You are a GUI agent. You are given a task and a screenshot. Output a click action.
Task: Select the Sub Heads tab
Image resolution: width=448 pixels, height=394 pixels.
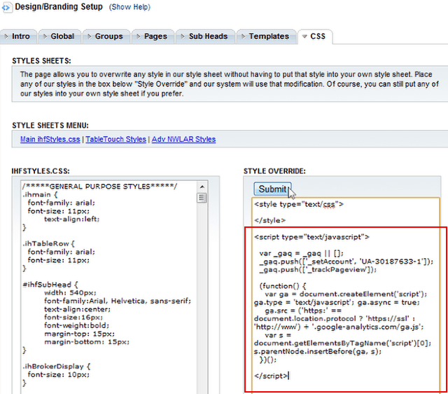(206, 36)
